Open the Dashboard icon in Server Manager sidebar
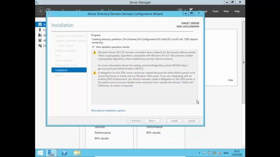This screenshot has width=280, height=157. pos(40,24)
